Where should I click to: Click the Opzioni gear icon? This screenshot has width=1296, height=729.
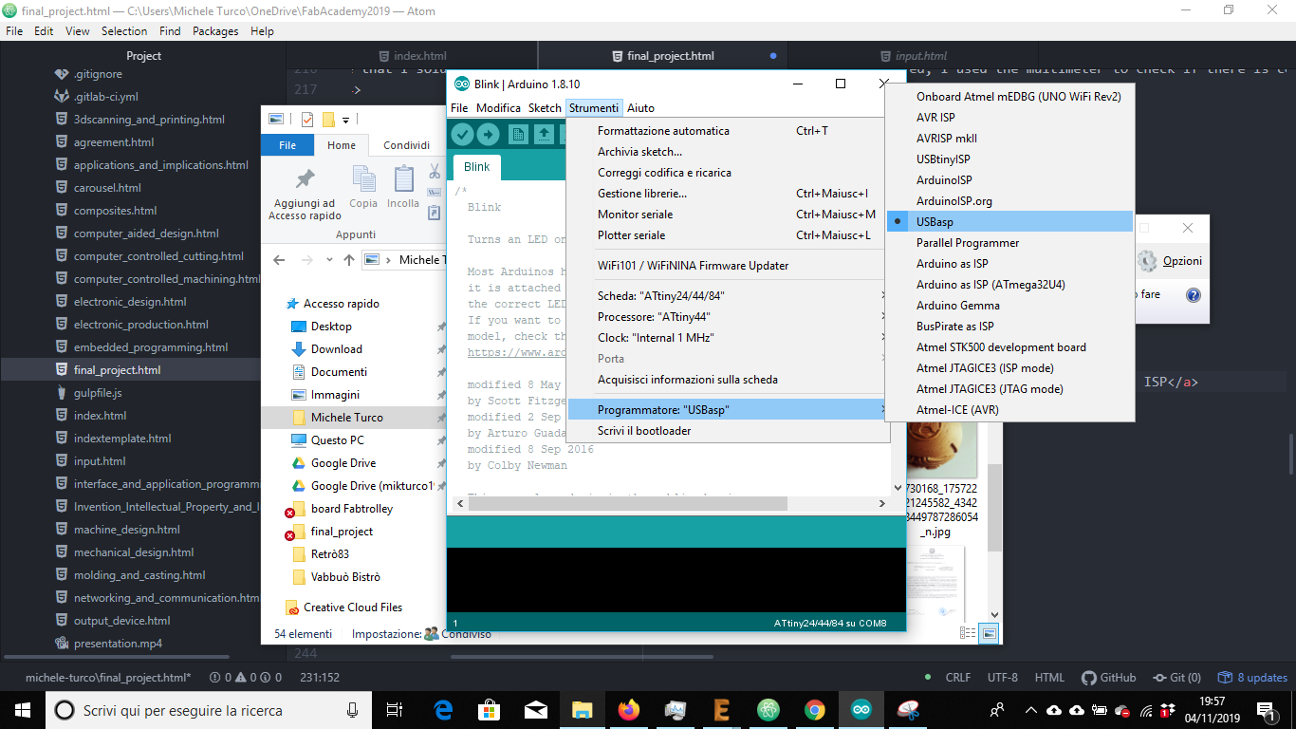[x=1148, y=261]
